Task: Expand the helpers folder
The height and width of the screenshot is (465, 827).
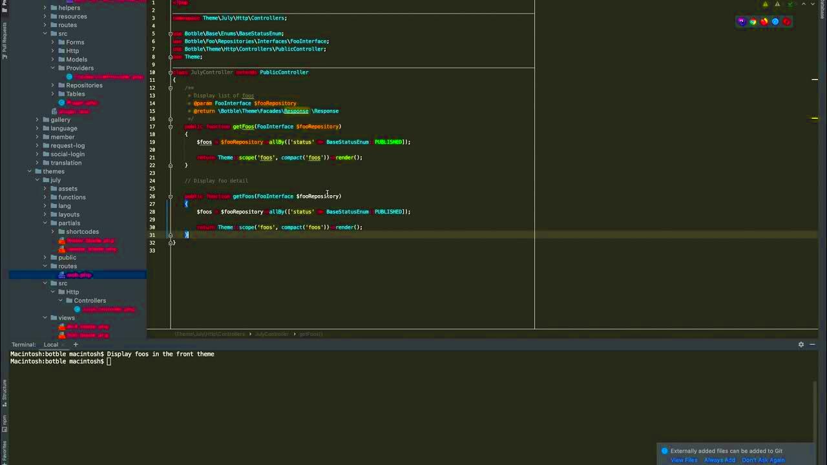Action: pyautogui.click(x=45, y=8)
